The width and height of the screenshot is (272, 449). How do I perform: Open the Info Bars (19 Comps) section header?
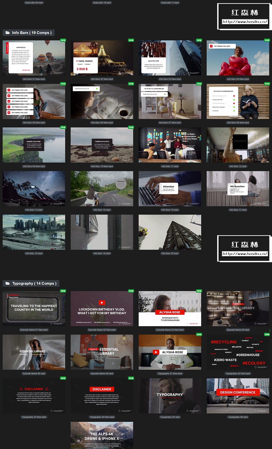29,33
